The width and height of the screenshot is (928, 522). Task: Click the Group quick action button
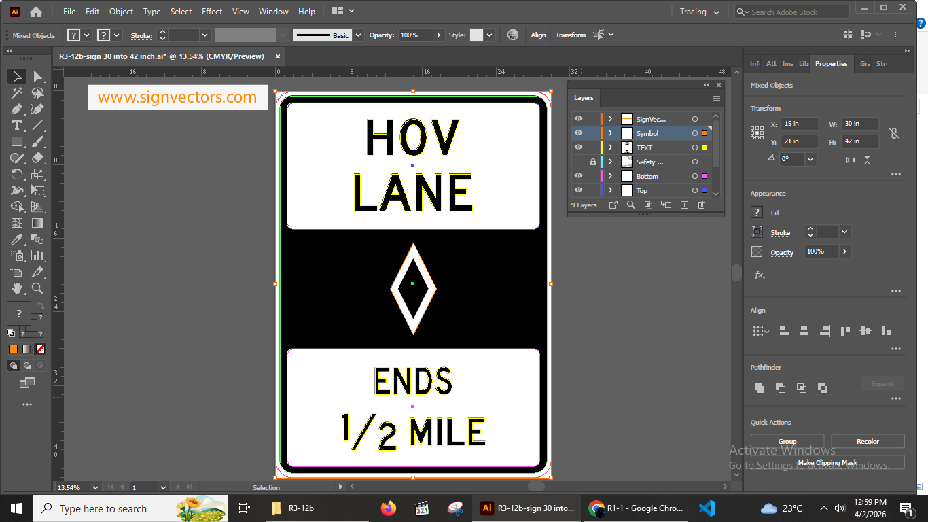787,441
